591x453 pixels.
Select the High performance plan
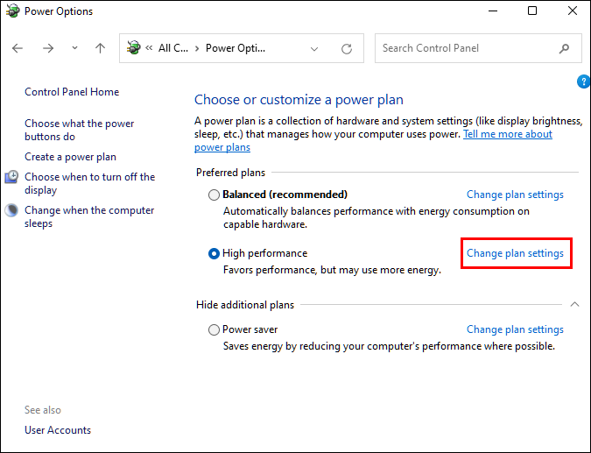click(x=215, y=254)
